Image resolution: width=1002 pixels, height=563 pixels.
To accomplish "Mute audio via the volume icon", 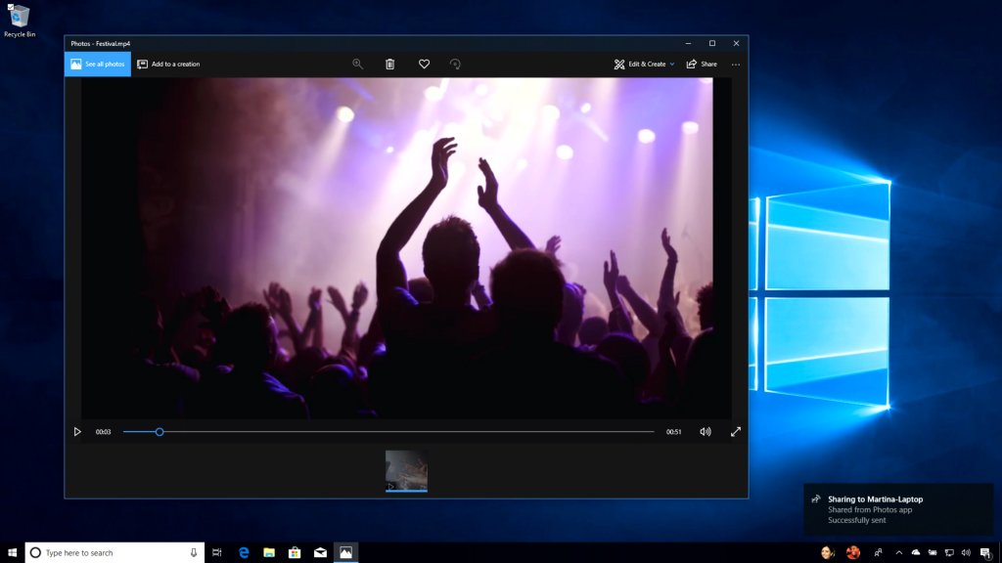I will [x=705, y=431].
